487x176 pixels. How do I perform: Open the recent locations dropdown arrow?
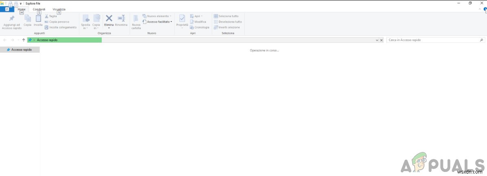point(18,40)
